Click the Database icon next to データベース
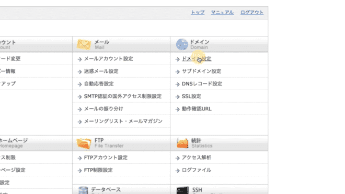This screenshot has height=194, width=345. (x=83, y=190)
